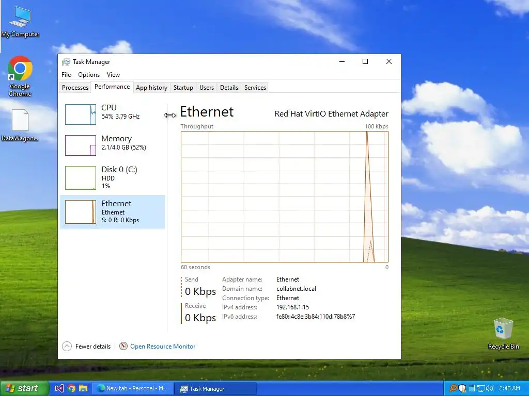
Task: Click the Adapter name value Ethernet
Action: coord(288,279)
